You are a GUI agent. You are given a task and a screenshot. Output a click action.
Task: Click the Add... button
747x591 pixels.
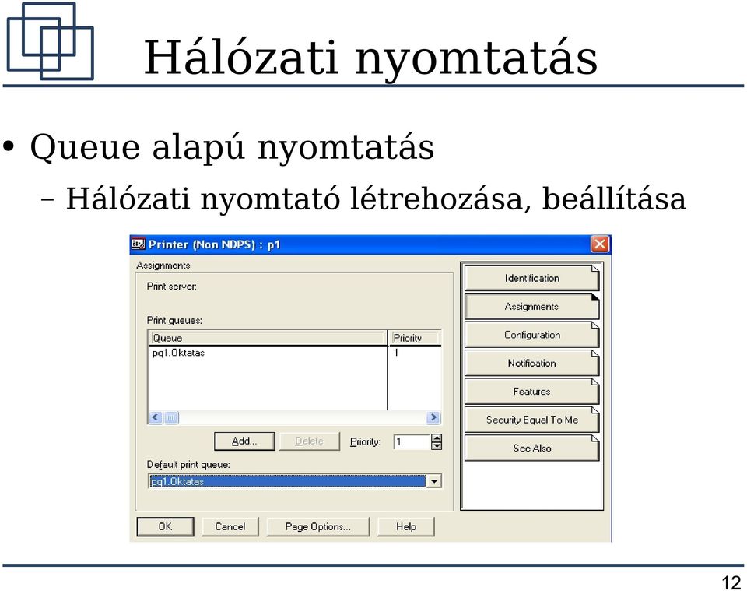244,441
